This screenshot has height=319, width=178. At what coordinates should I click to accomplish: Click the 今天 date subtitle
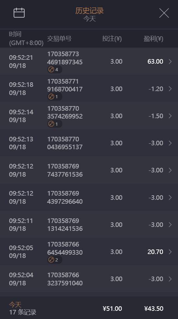pos(89,19)
